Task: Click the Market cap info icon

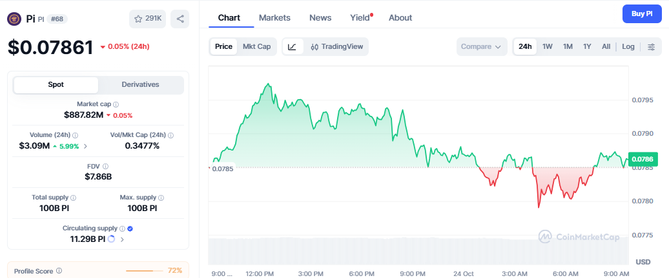Action: 116,104
